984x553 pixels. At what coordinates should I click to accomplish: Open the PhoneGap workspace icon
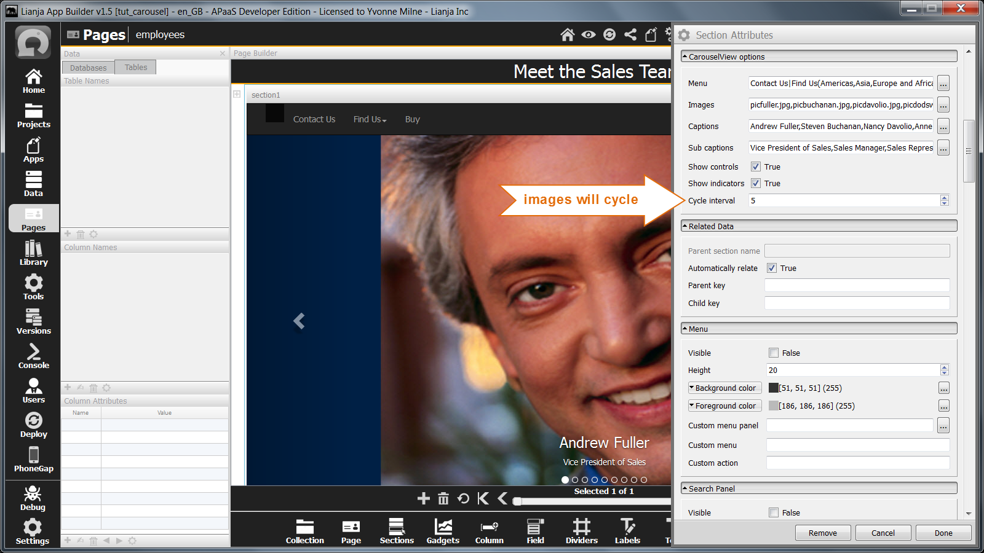pyautogui.click(x=33, y=459)
